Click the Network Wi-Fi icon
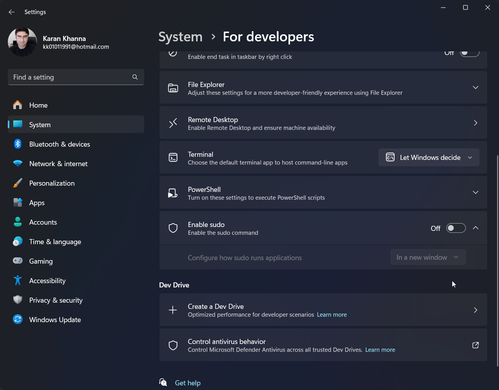The width and height of the screenshot is (499, 390). (x=18, y=163)
